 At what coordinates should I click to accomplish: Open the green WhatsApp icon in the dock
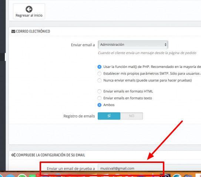click(22, 176)
